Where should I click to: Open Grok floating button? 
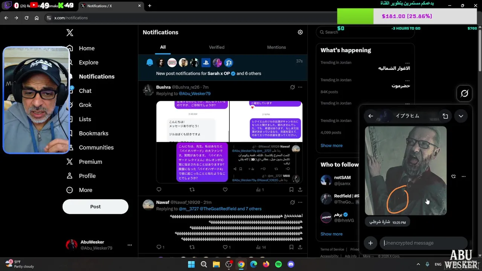point(464,93)
